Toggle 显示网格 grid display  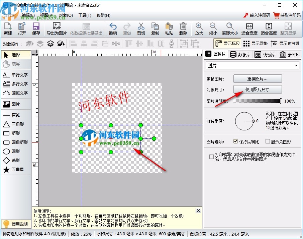pyautogui.click(x=256, y=44)
